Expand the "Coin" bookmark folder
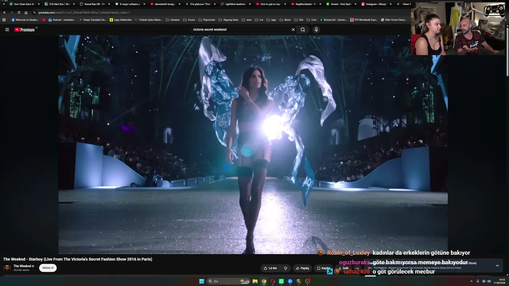509x286 pixels. point(311,20)
